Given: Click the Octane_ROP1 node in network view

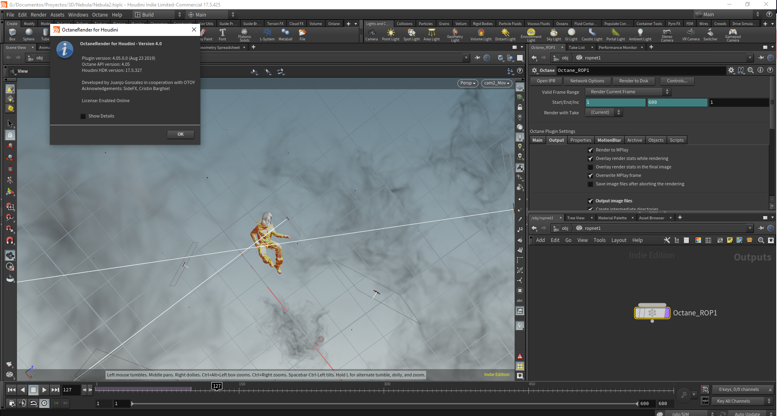Looking at the screenshot, I should pos(652,313).
